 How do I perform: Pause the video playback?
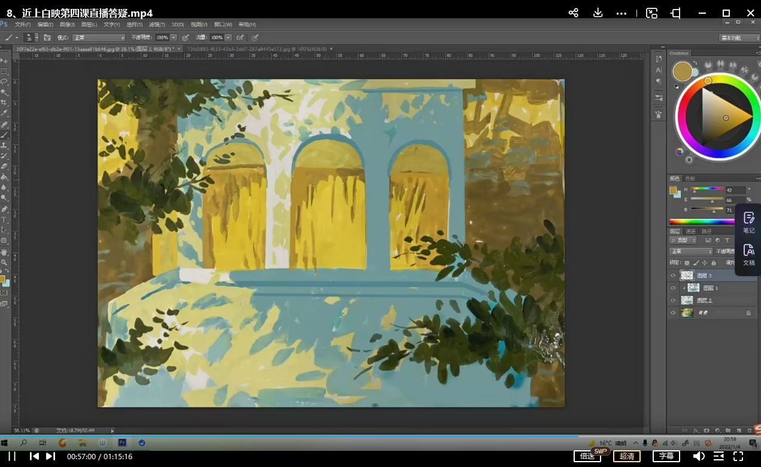12,456
